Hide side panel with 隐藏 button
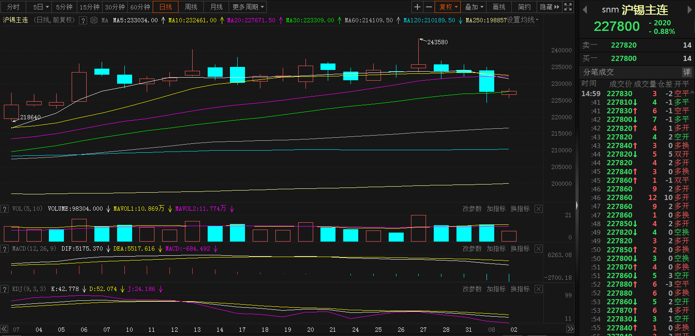 click(549, 7)
